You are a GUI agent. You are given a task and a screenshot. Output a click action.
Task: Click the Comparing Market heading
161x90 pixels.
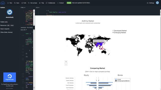97,68
